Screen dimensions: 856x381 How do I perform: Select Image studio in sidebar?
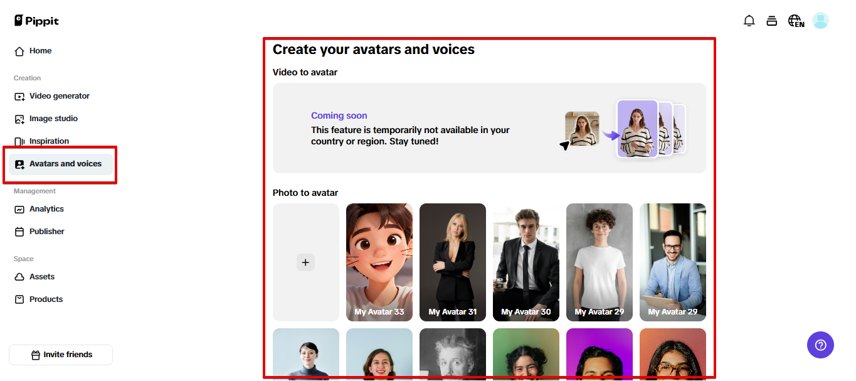tap(53, 118)
